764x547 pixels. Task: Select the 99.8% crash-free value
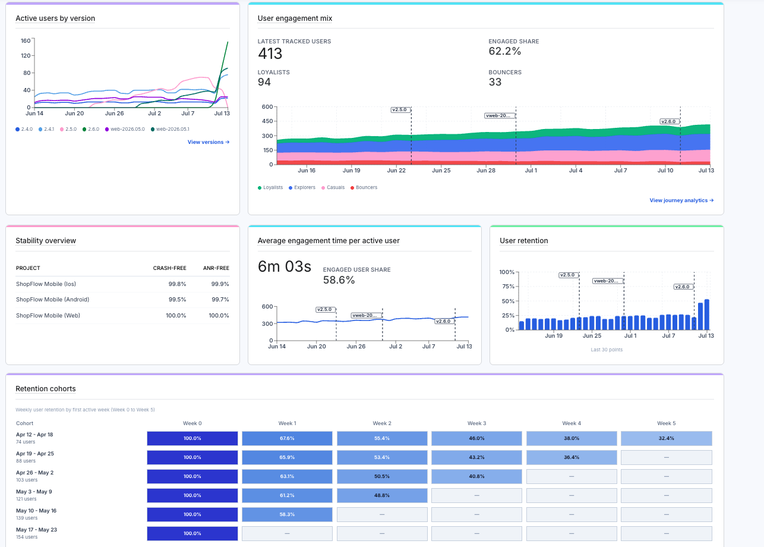click(x=177, y=284)
